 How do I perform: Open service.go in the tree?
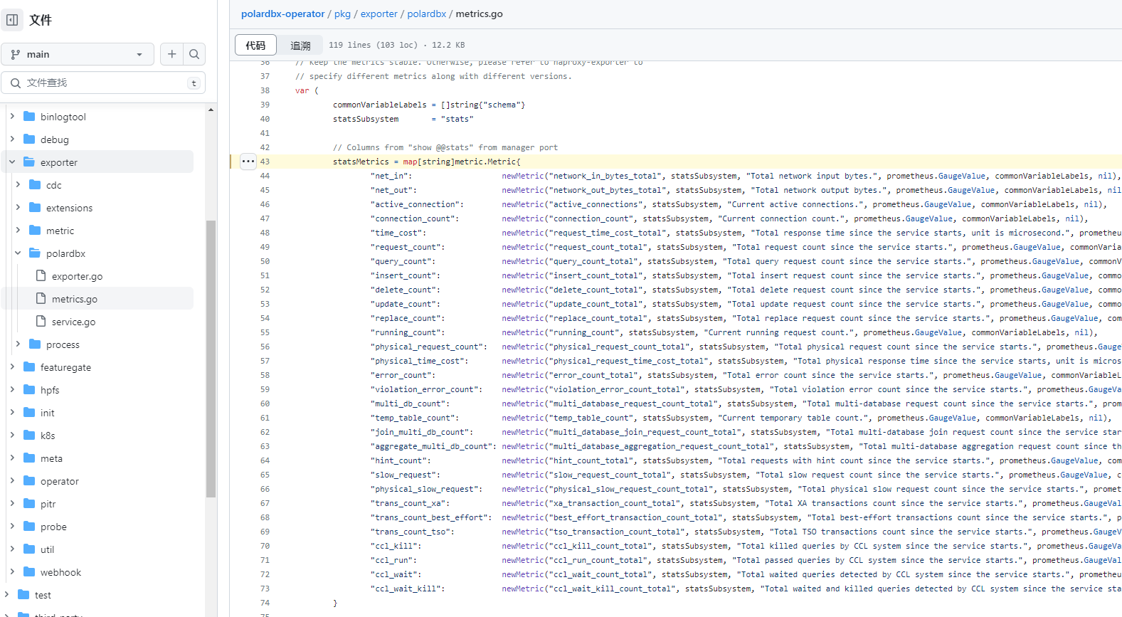pyautogui.click(x=73, y=322)
